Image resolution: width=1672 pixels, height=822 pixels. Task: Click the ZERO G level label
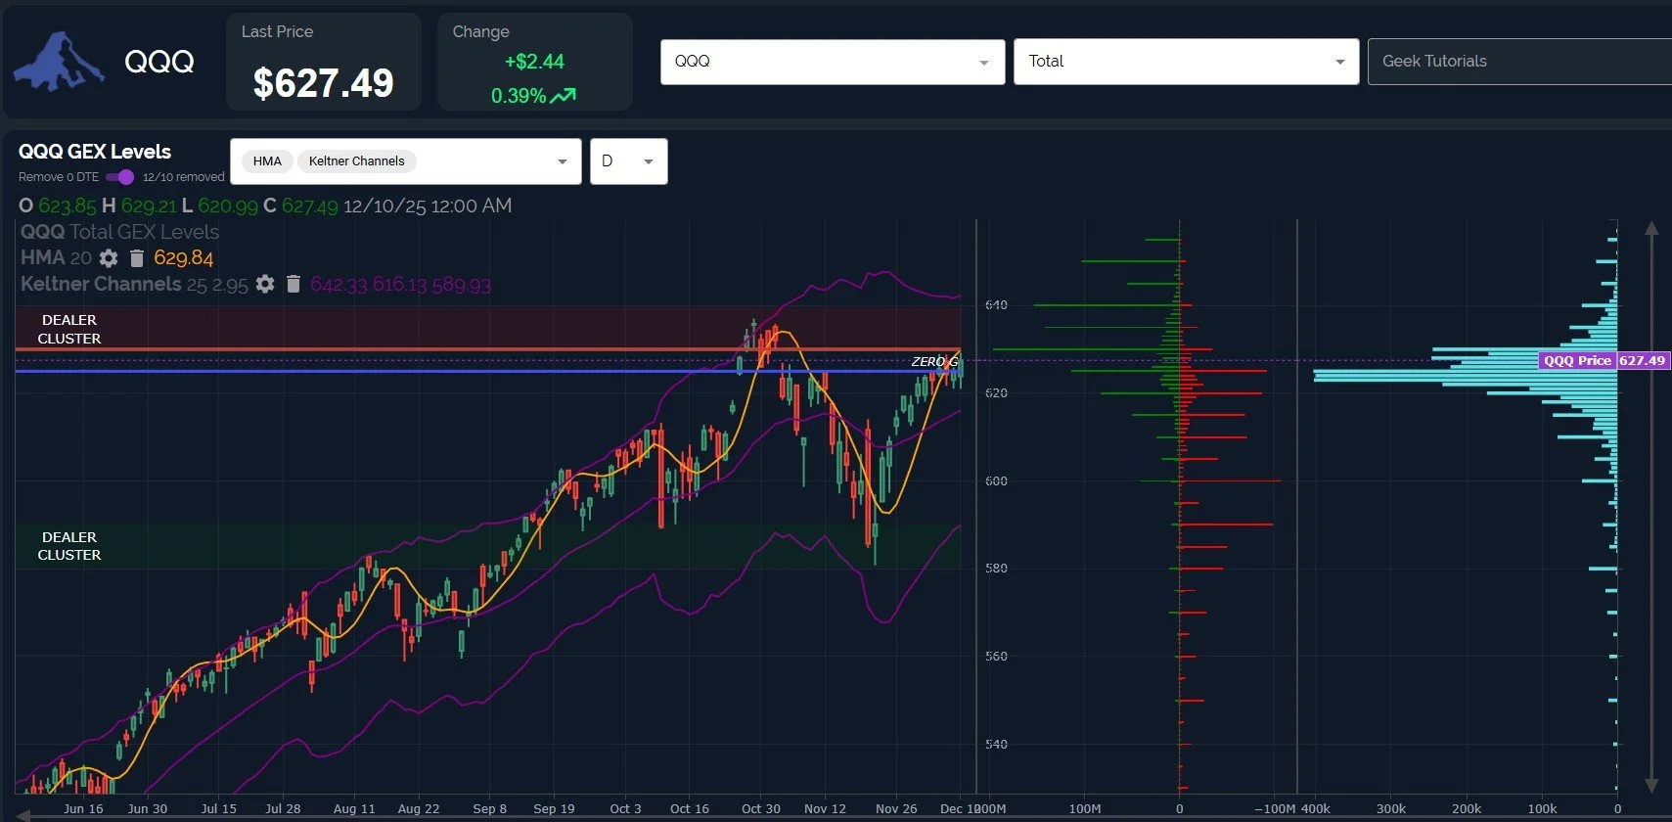point(934,361)
